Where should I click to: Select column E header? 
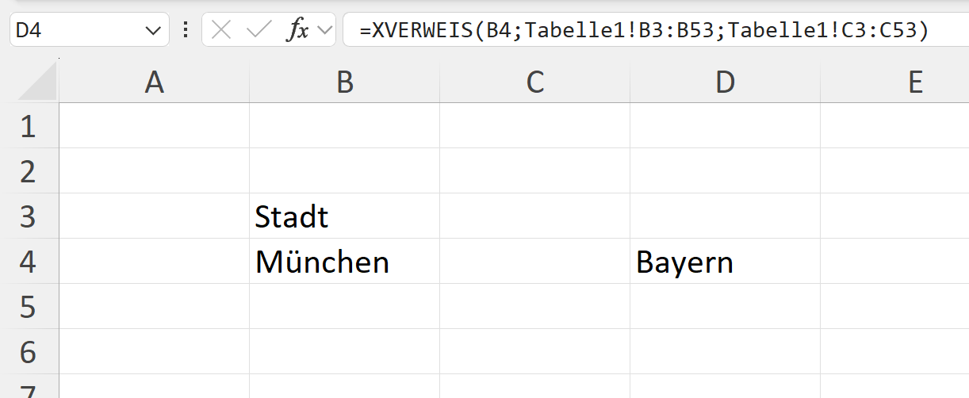coord(895,82)
